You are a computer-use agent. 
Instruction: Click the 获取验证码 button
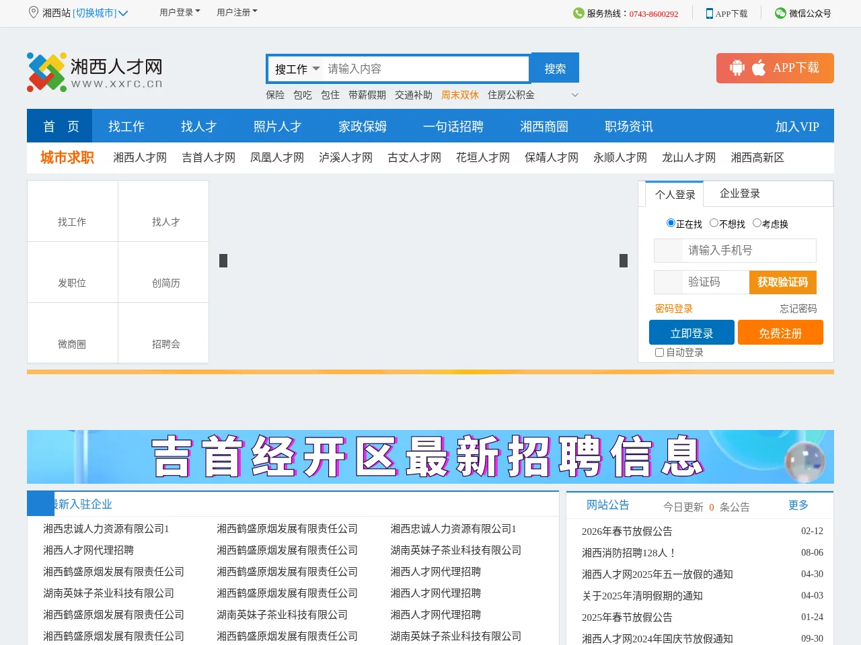pyautogui.click(x=783, y=282)
